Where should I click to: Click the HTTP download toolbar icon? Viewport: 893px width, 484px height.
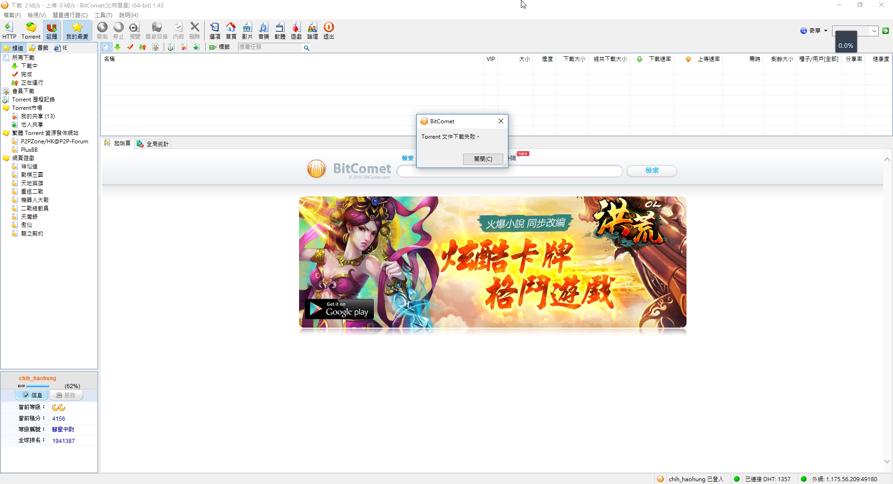[x=9, y=31]
